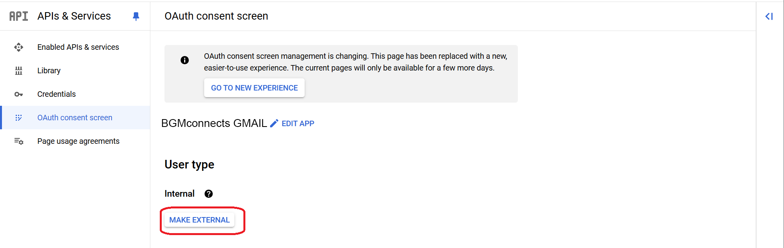Click the pencil edit icon beside app name
Image resolution: width=784 pixels, height=248 pixels.
[x=274, y=123]
